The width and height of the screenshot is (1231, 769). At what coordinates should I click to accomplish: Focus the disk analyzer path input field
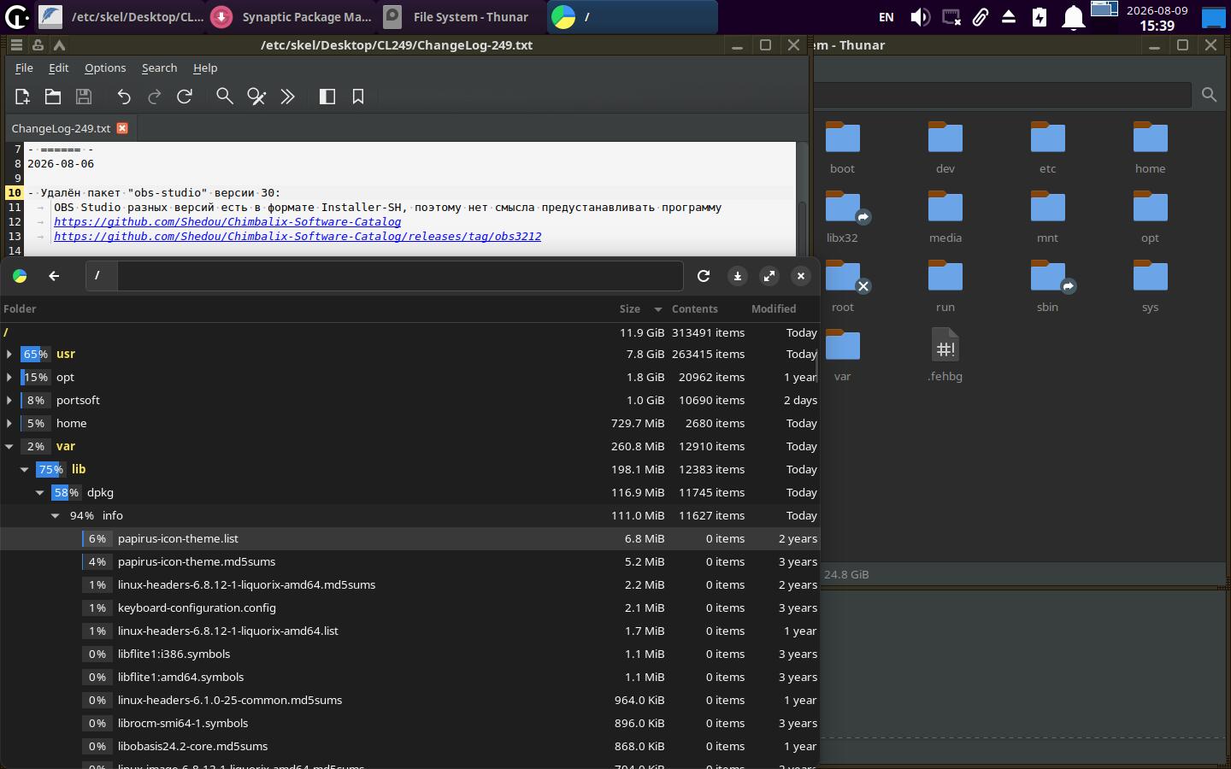[400, 276]
